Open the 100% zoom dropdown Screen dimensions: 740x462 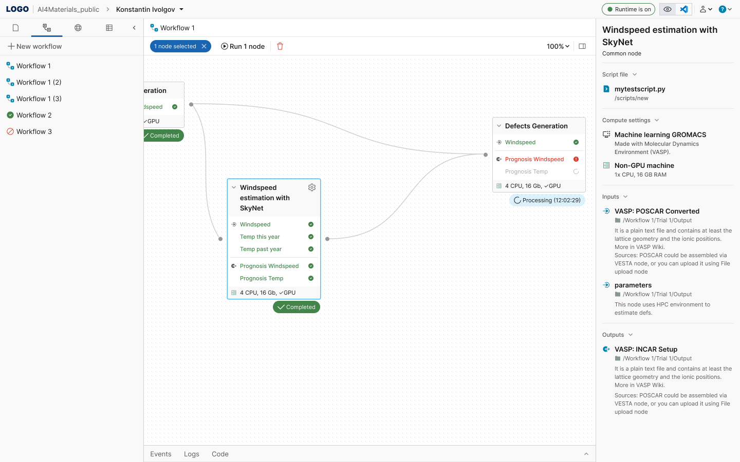tap(558, 46)
